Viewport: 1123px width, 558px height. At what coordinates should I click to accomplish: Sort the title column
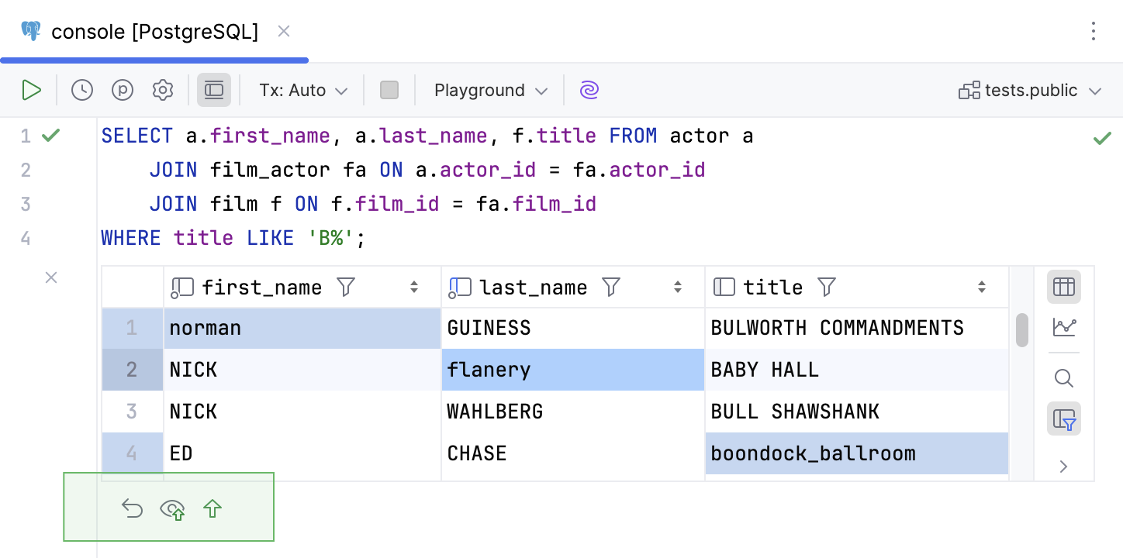[982, 288]
